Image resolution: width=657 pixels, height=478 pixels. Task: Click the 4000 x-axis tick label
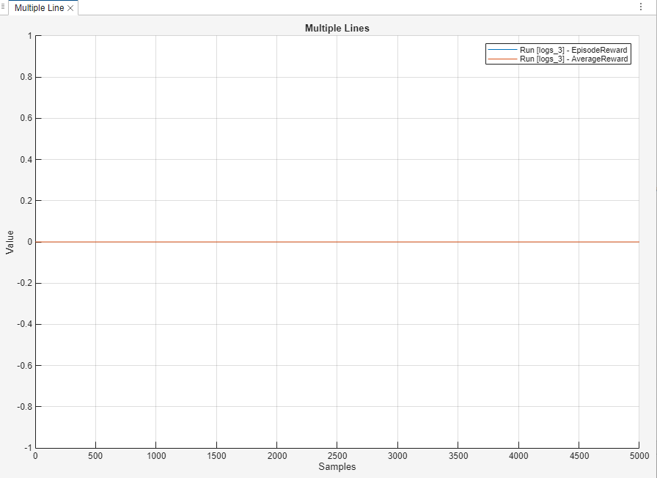click(518, 456)
